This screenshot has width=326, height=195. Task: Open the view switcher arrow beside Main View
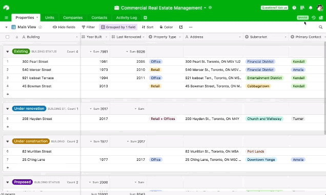tap(6, 27)
